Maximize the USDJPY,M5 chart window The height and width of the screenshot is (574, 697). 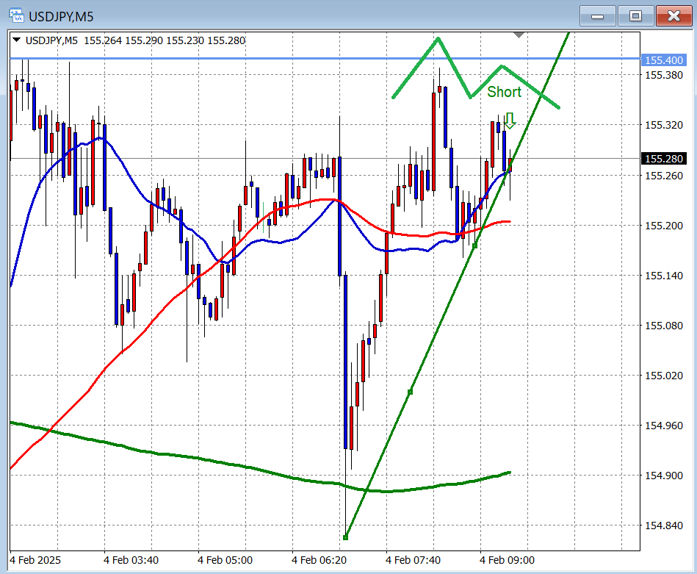(x=635, y=15)
